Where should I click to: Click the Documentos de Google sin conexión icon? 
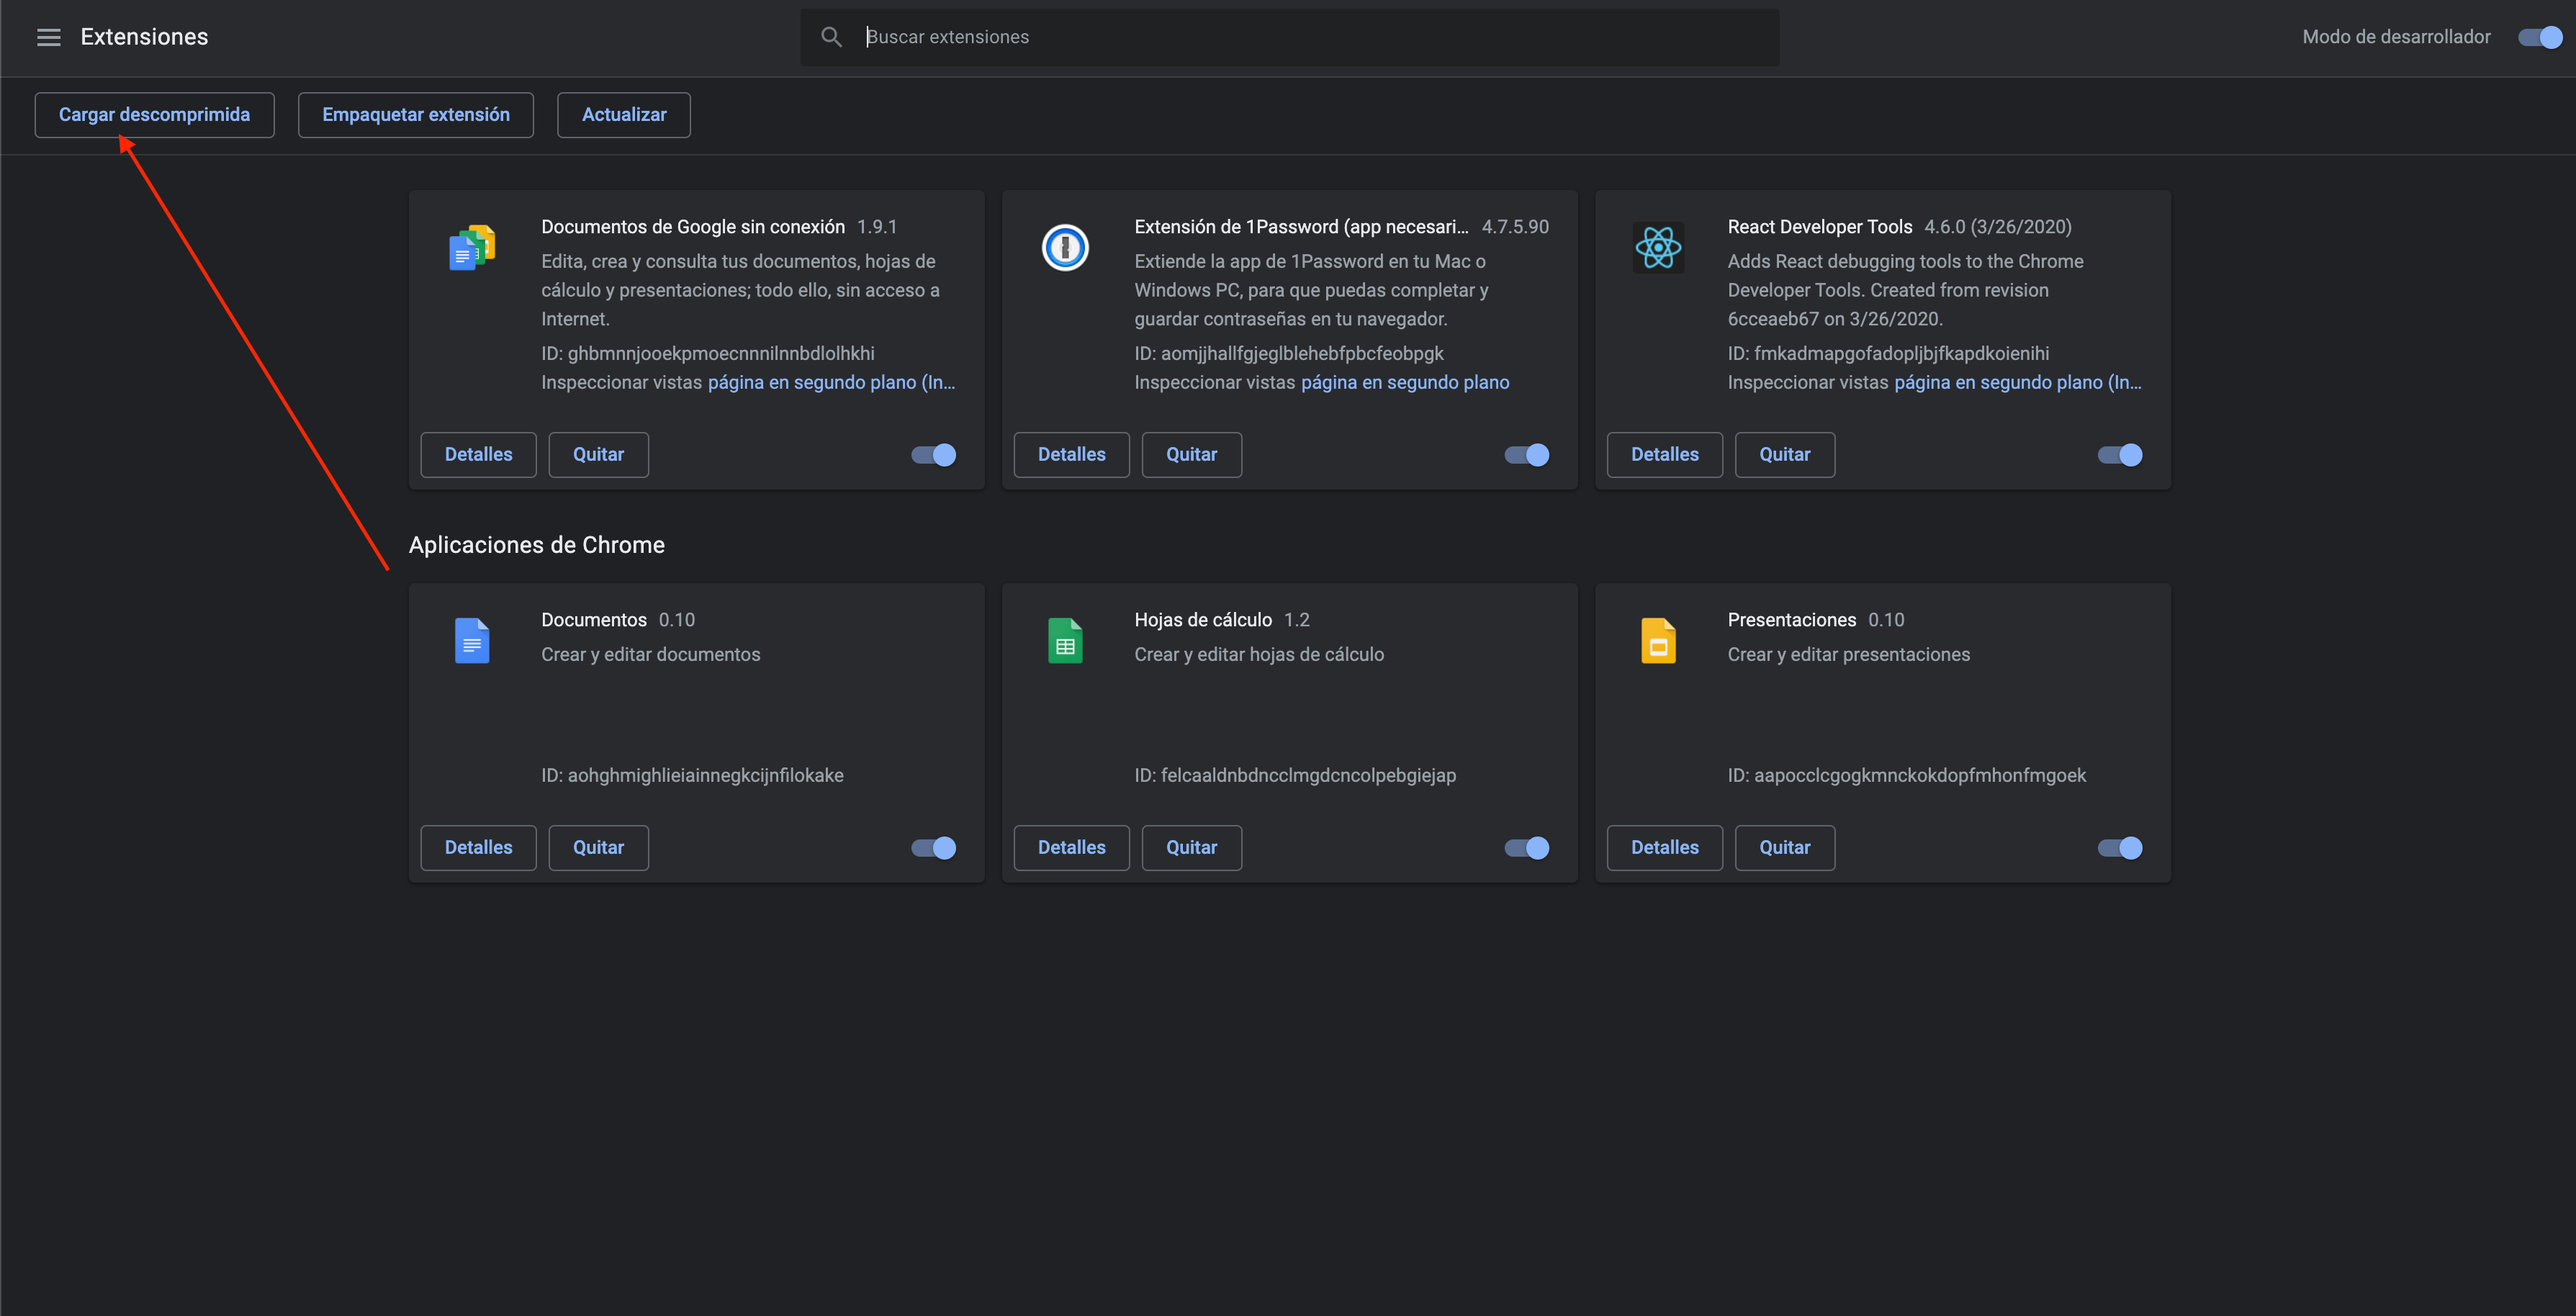(472, 248)
